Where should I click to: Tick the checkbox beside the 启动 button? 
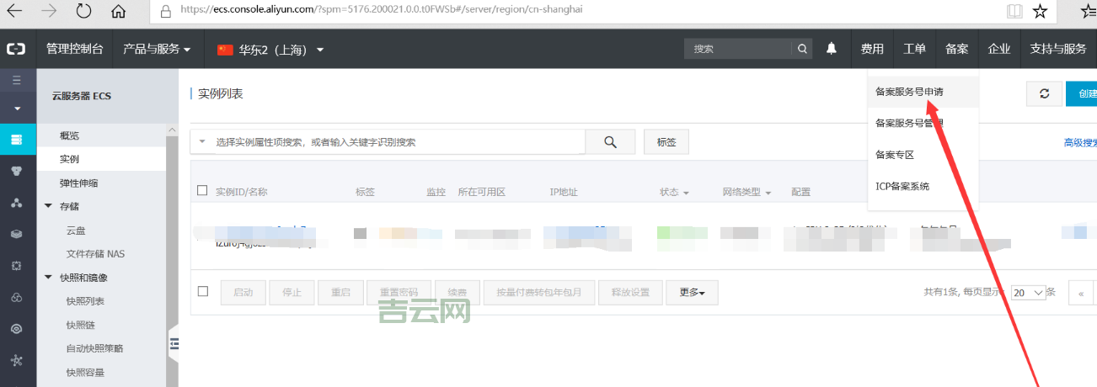[x=202, y=291]
